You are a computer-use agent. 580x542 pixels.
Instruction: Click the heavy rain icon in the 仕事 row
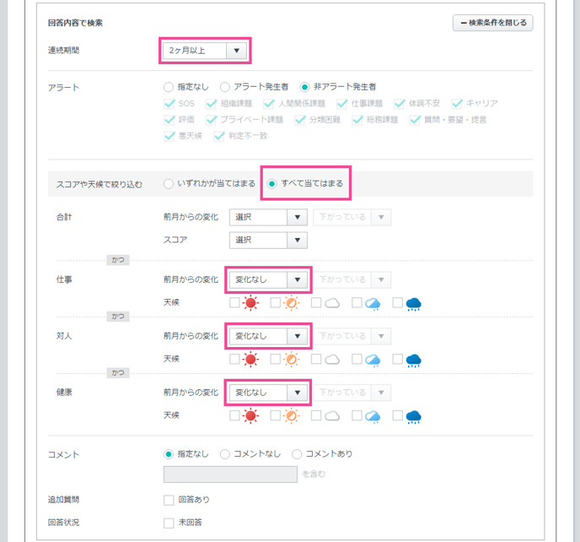(x=414, y=304)
